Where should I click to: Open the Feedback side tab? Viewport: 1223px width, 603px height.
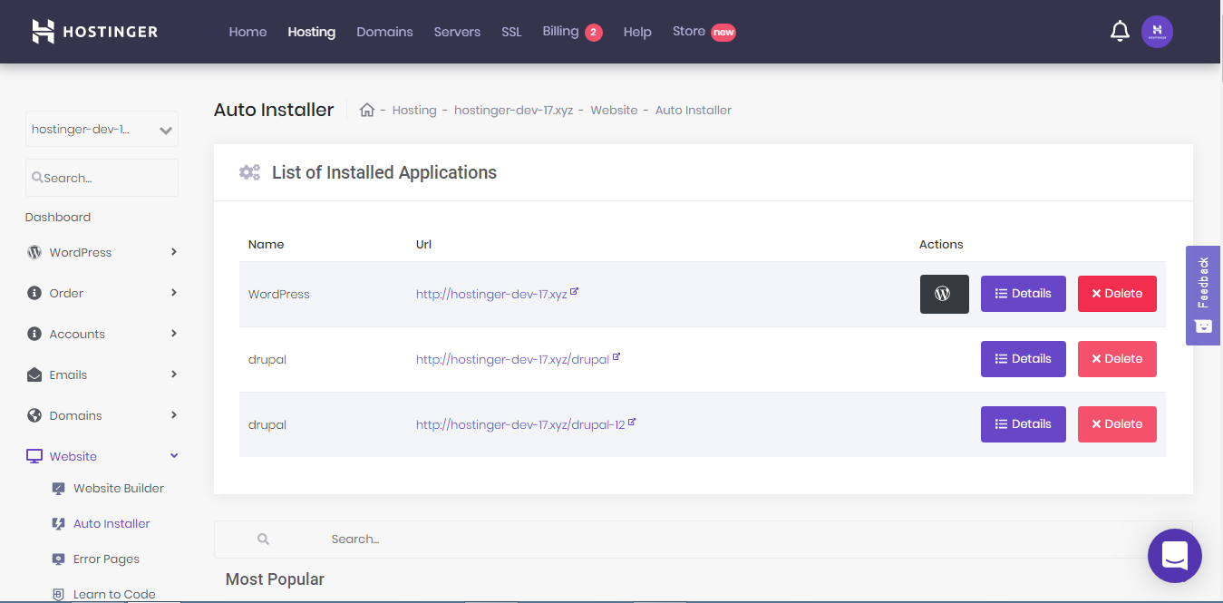pos(1203,296)
